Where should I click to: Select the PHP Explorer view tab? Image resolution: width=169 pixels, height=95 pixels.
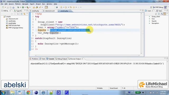(6, 11)
